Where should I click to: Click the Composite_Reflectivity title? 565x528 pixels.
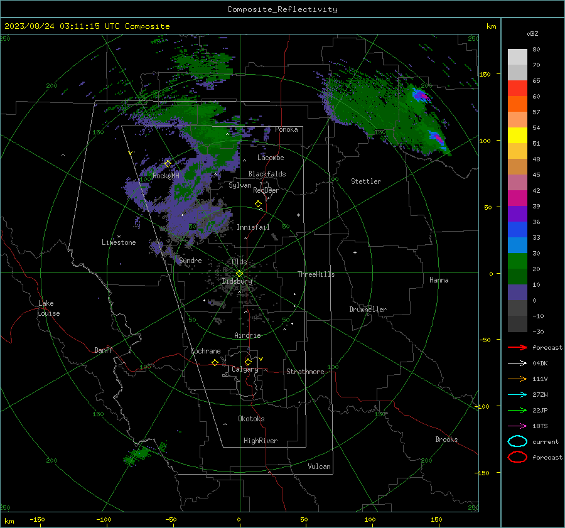click(x=282, y=9)
